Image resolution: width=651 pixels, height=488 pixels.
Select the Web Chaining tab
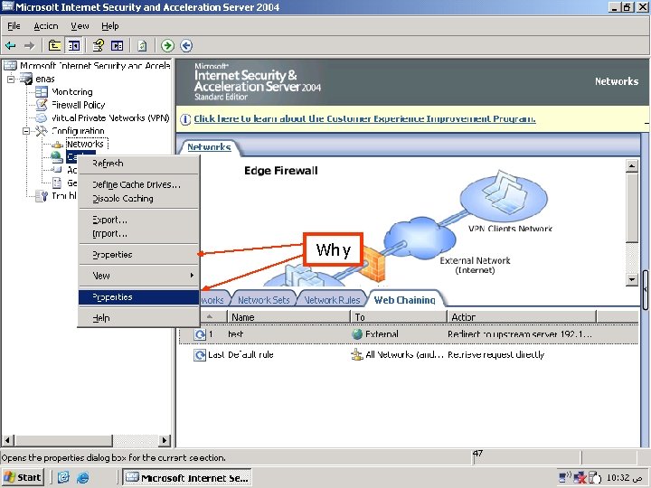tap(405, 300)
